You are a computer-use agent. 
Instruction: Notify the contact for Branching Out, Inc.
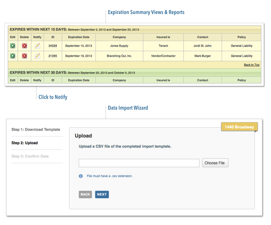[37, 56]
